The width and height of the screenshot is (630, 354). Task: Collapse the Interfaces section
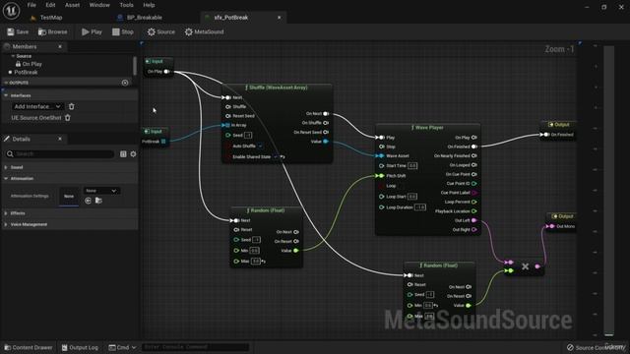(x=6, y=95)
